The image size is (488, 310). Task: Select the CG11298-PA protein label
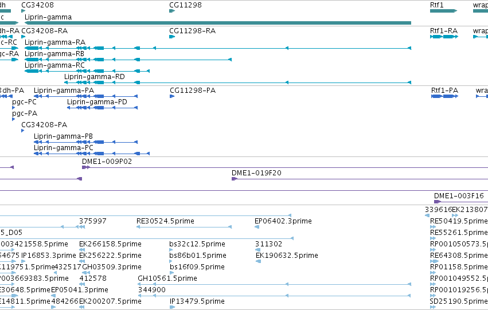point(193,91)
